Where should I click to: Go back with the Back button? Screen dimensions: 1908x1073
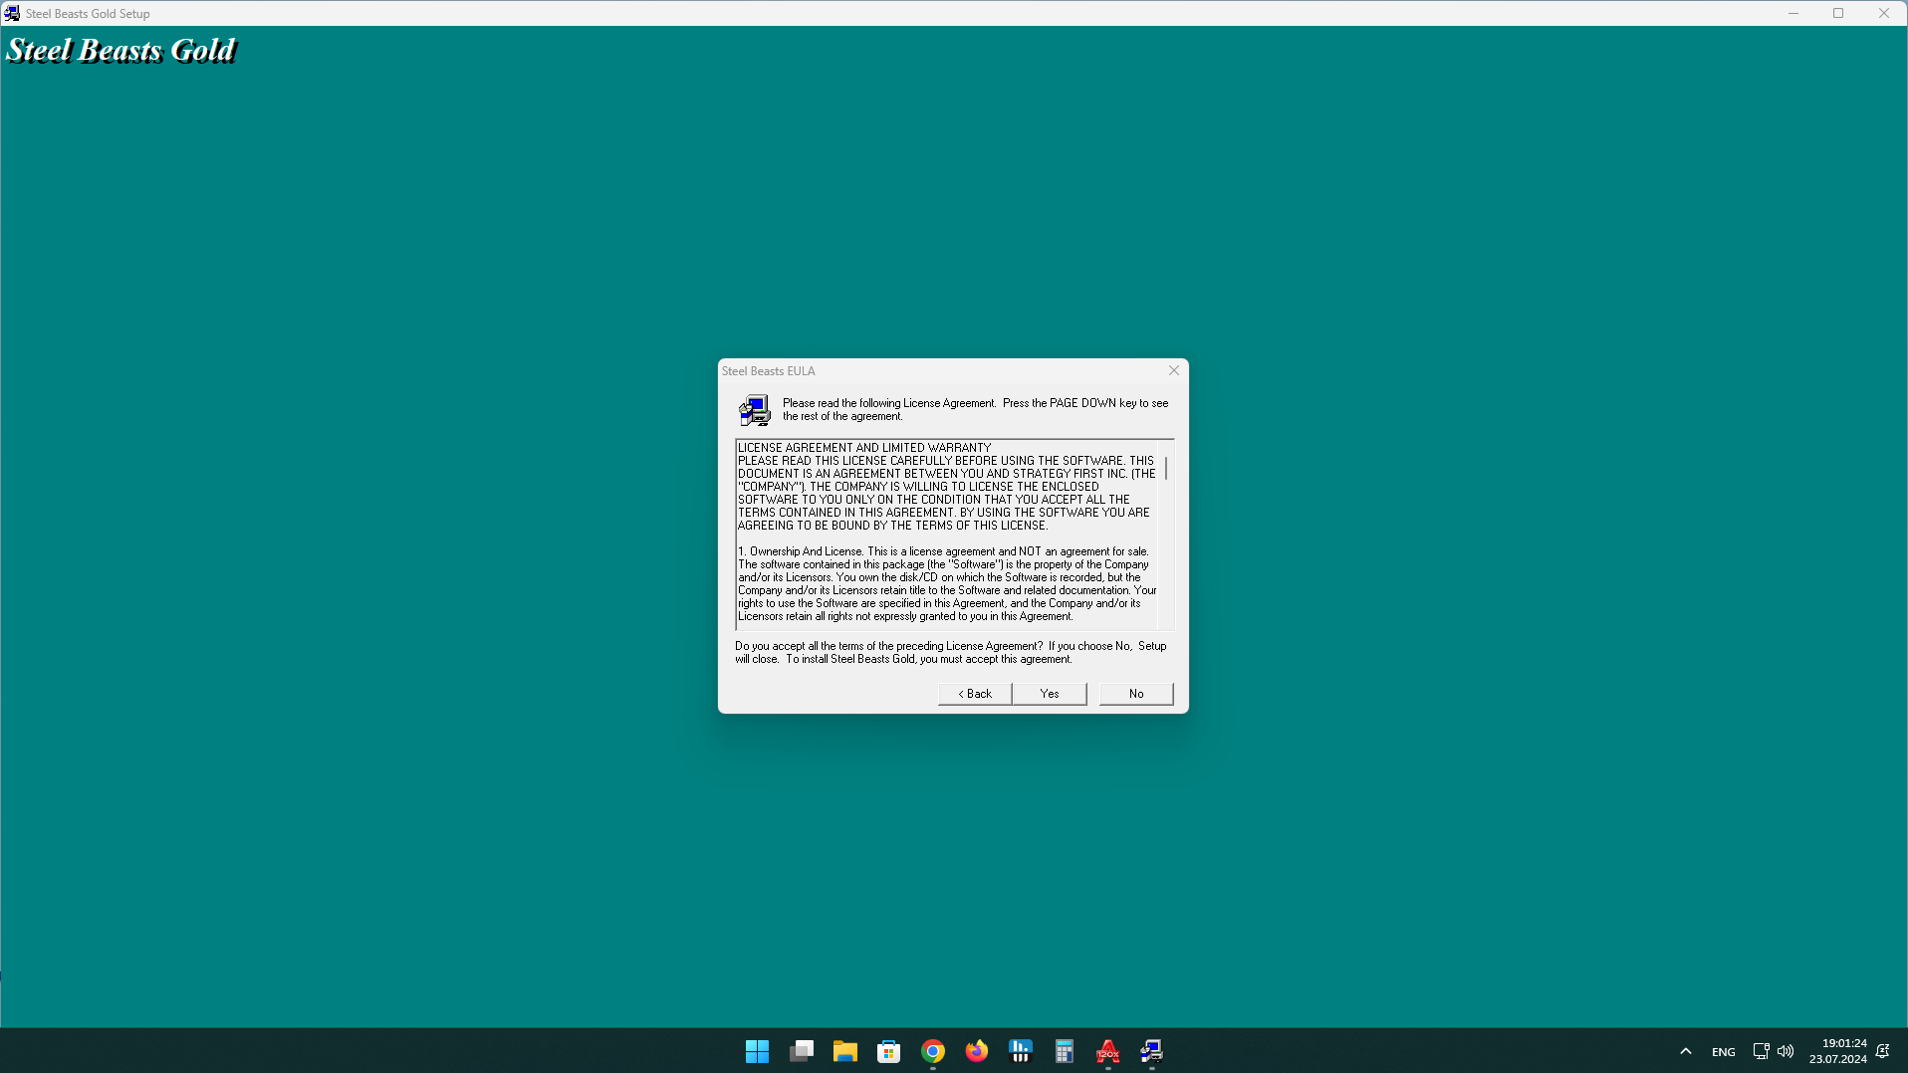(975, 694)
